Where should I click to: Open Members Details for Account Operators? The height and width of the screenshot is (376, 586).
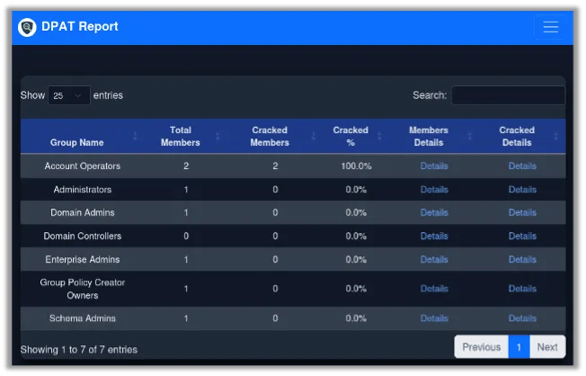coord(434,166)
